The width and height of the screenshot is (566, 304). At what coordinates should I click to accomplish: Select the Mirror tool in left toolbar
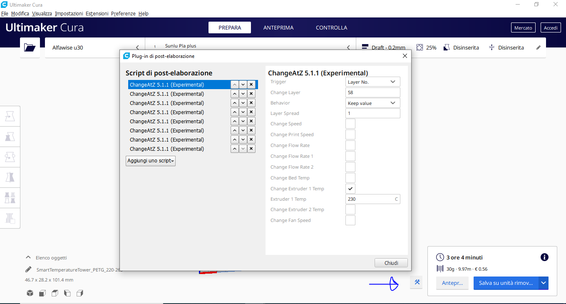10,178
